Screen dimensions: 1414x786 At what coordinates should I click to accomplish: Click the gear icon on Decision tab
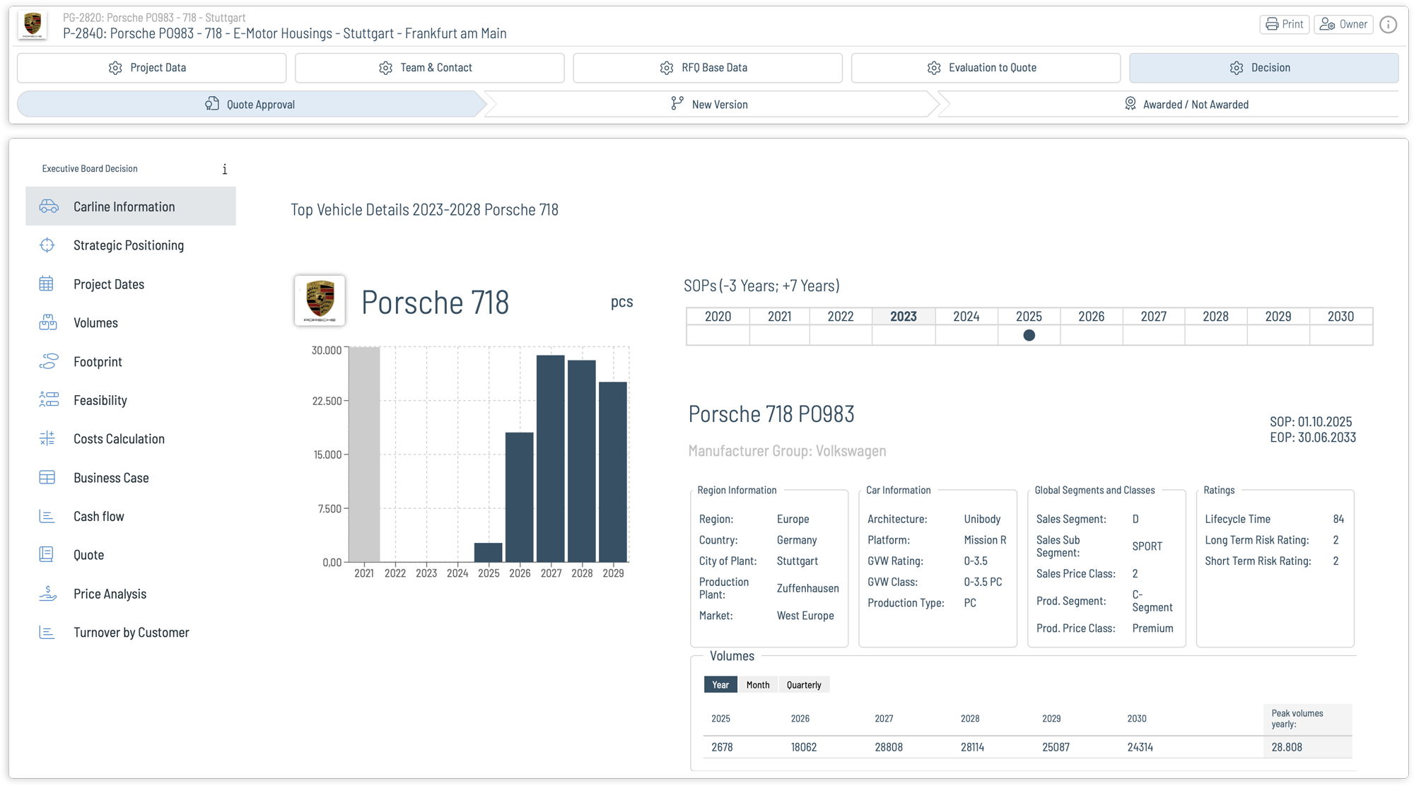[1237, 68]
